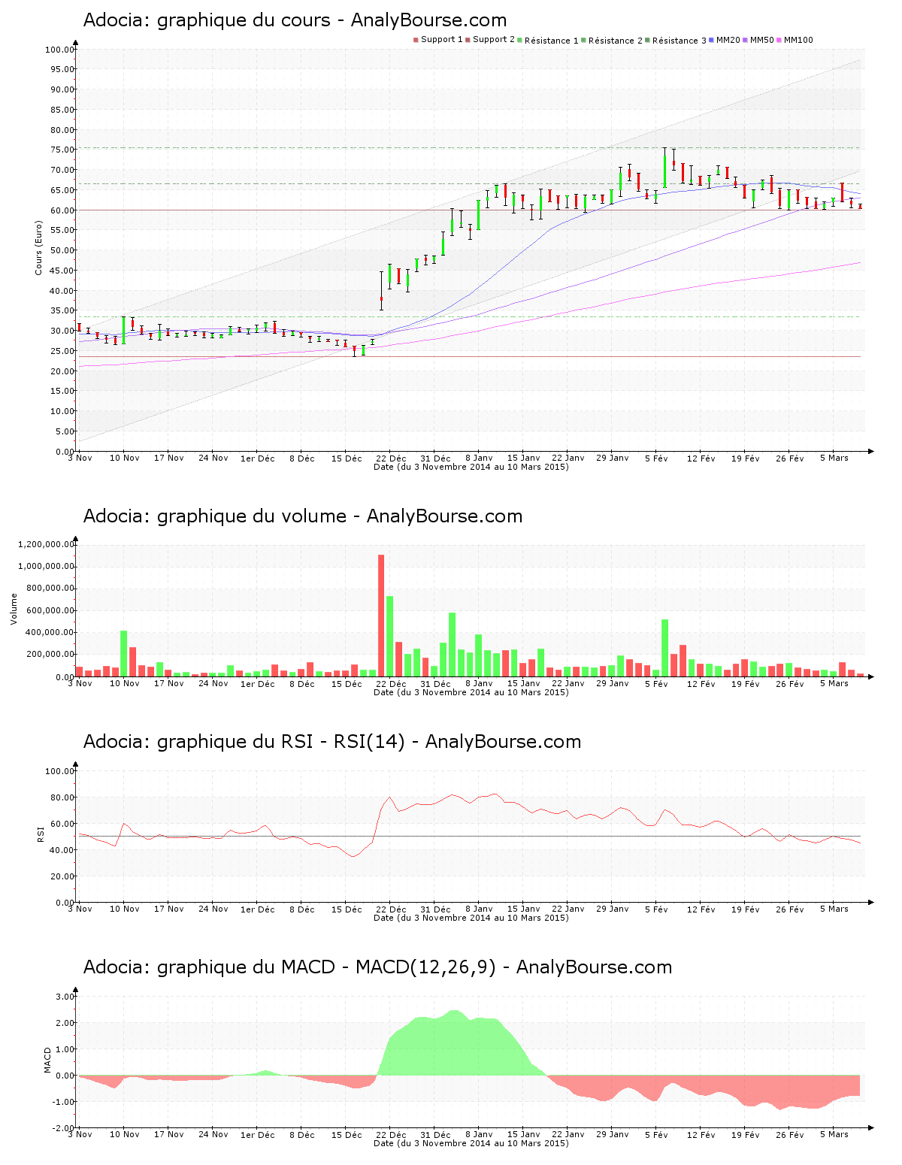Click the 'graphique du RSI - RSI(14)' title

332,742
